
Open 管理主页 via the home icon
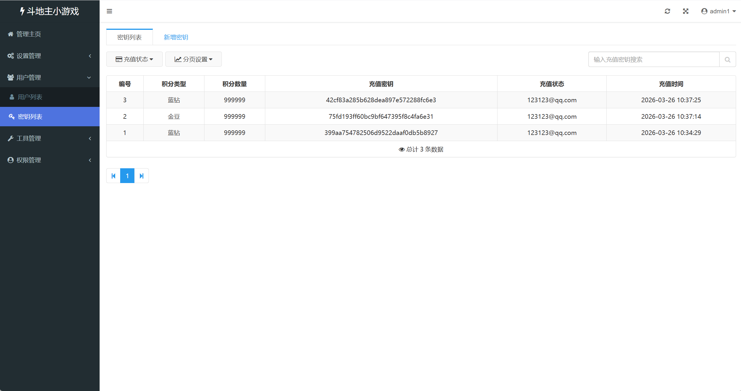[x=10, y=34]
